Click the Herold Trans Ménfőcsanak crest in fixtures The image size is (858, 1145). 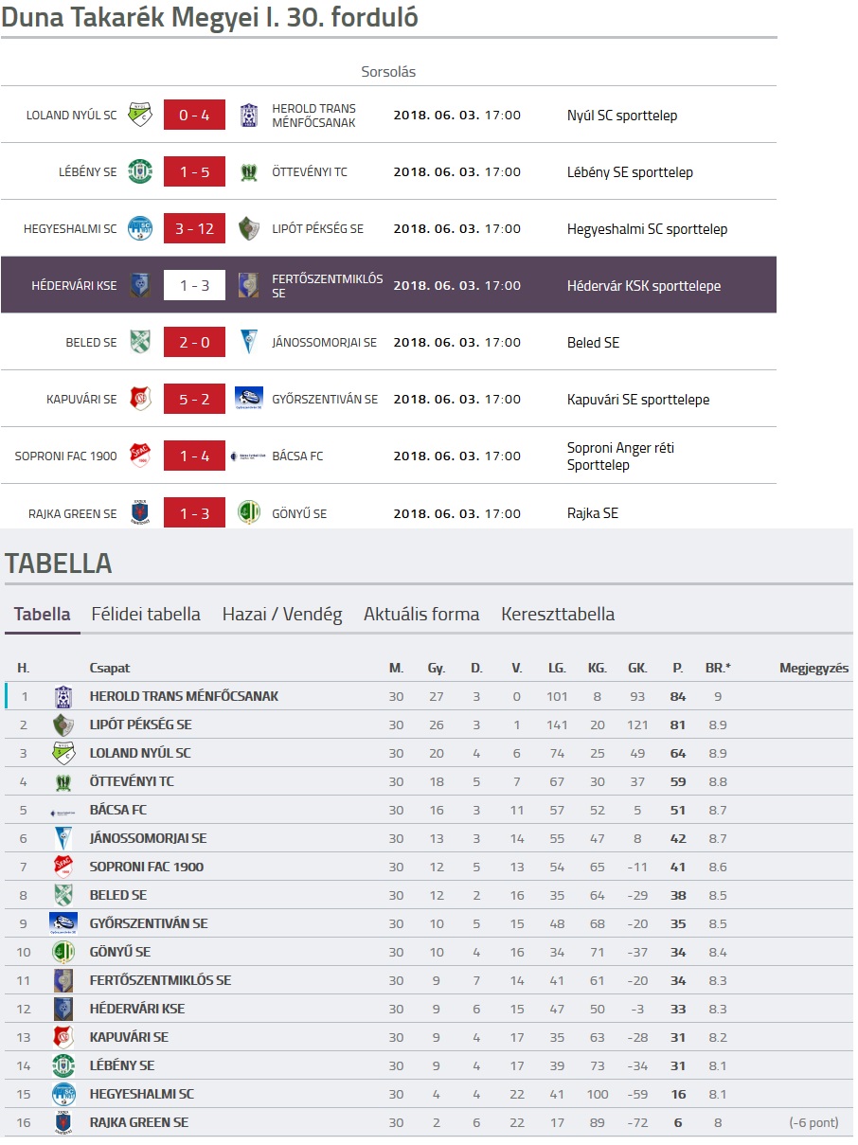pyautogui.click(x=249, y=115)
